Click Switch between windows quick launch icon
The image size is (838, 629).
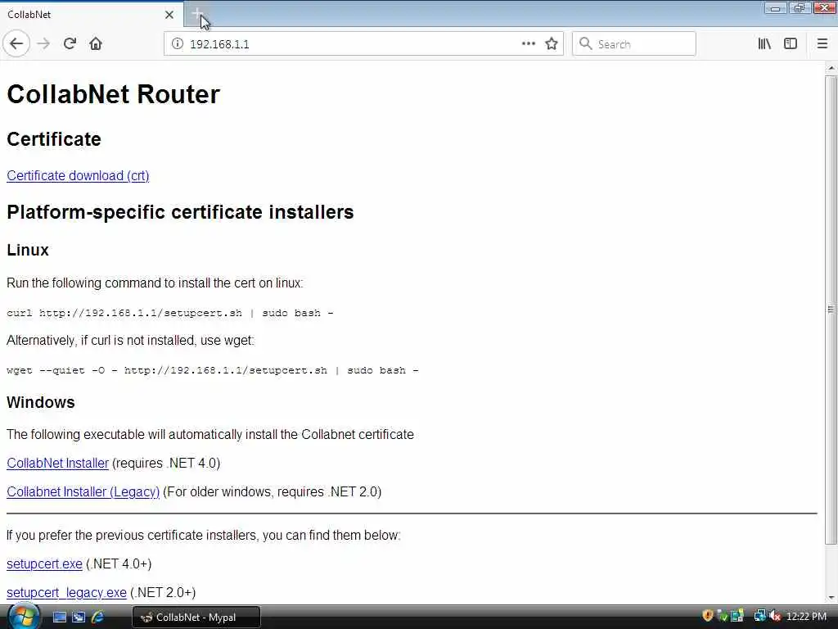tap(79, 618)
